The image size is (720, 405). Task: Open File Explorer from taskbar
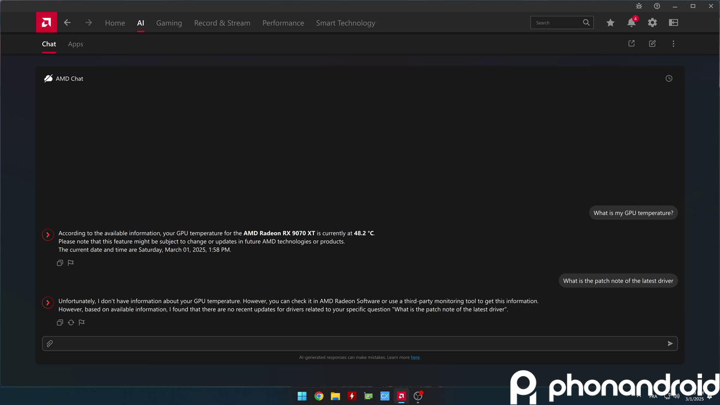pos(335,396)
